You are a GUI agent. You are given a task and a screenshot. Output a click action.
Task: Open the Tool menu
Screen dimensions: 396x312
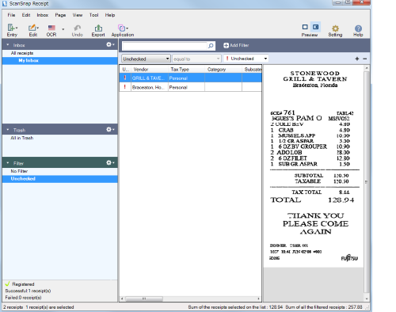point(93,15)
